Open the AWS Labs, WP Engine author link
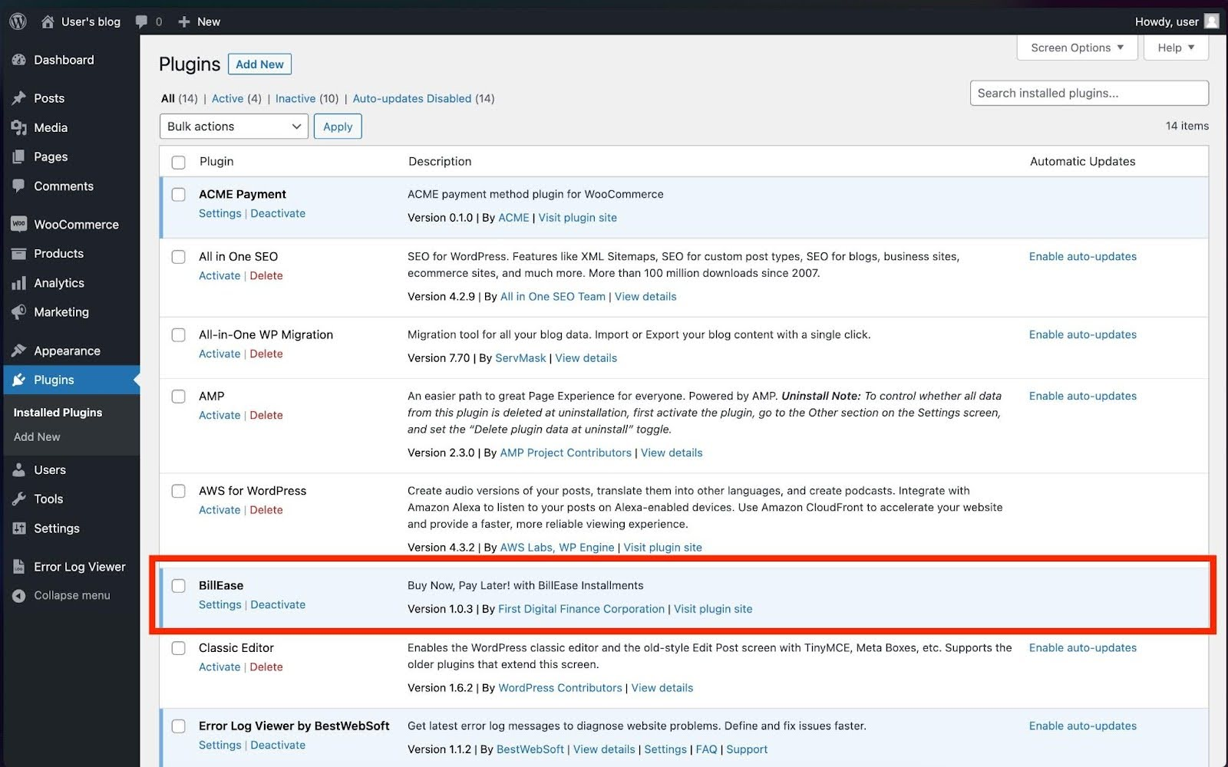This screenshot has height=767, width=1228. 557,548
